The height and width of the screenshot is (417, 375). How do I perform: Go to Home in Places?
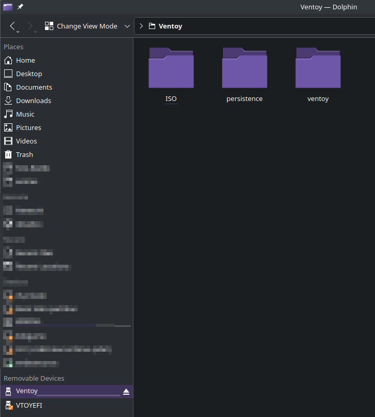click(25, 61)
